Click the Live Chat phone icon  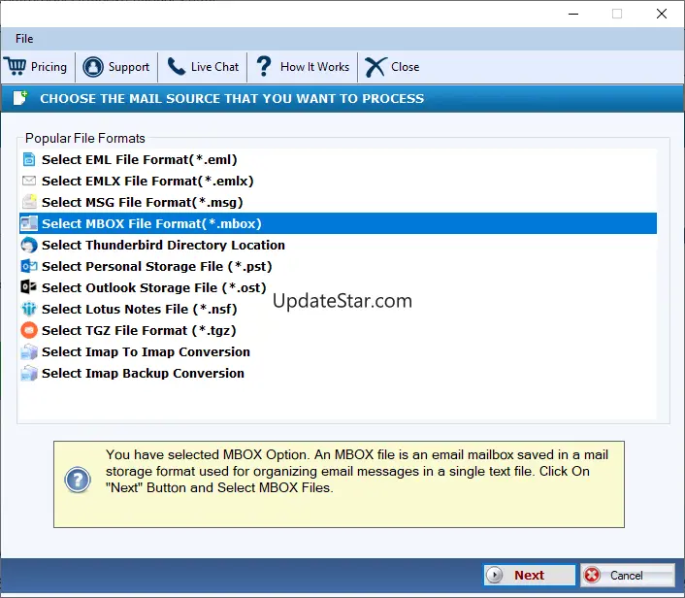[177, 66]
